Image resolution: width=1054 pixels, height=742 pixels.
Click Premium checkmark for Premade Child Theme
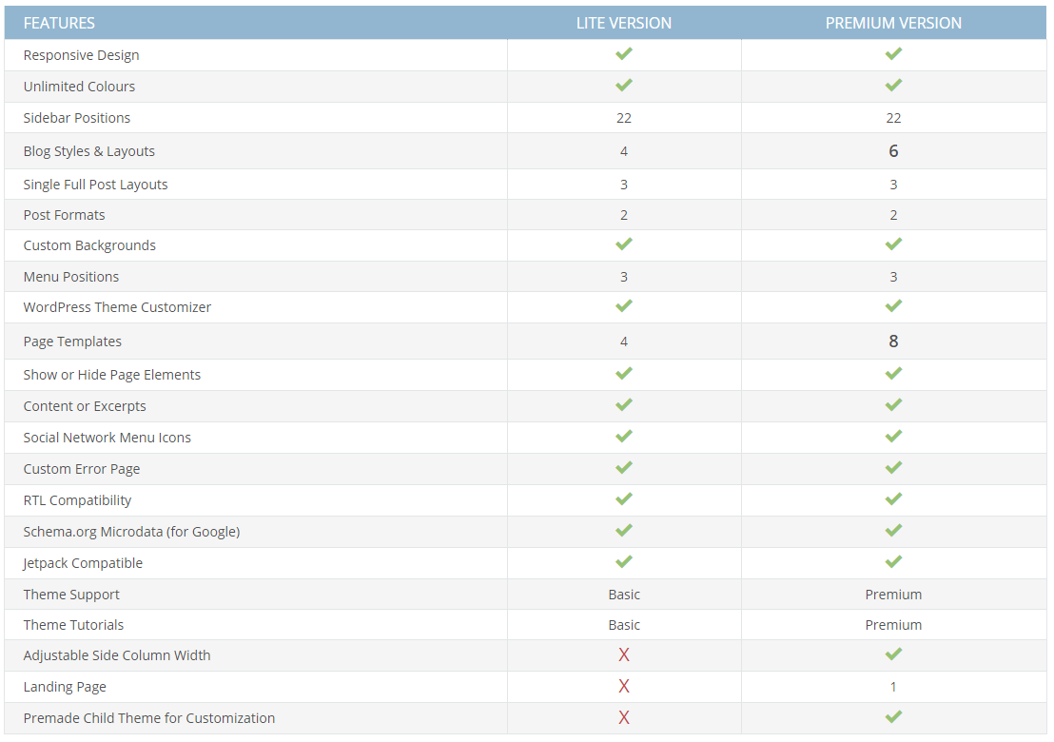893,717
